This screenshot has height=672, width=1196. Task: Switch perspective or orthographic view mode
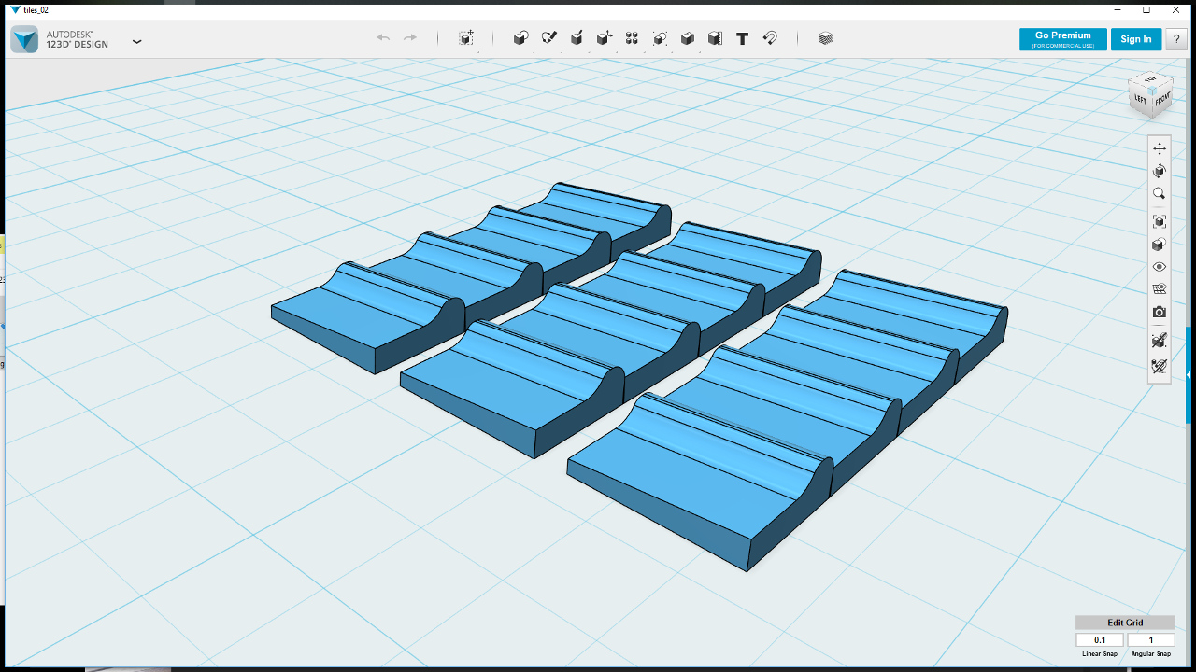pos(1160,245)
